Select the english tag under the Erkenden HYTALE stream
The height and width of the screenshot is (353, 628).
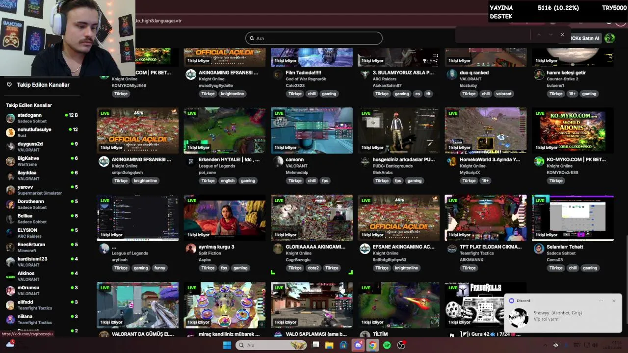pos(228,180)
